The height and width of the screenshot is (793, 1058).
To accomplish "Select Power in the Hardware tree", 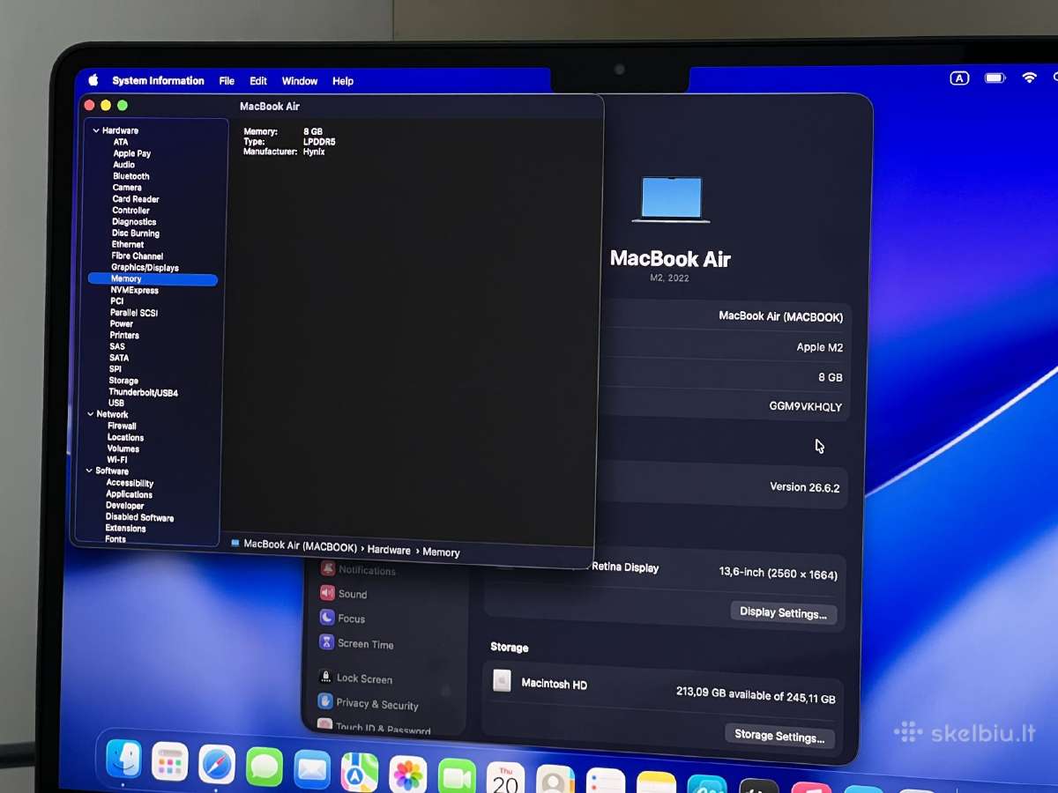I will point(122,324).
